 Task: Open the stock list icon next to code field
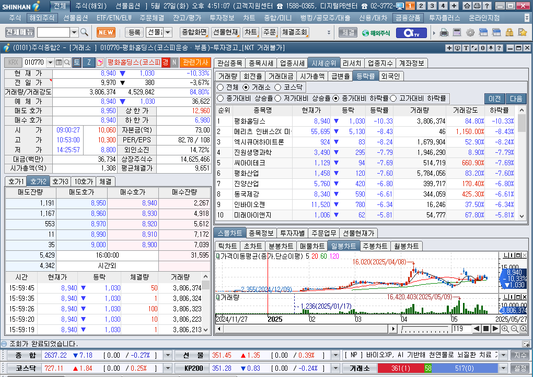click(x=59, y=63)
